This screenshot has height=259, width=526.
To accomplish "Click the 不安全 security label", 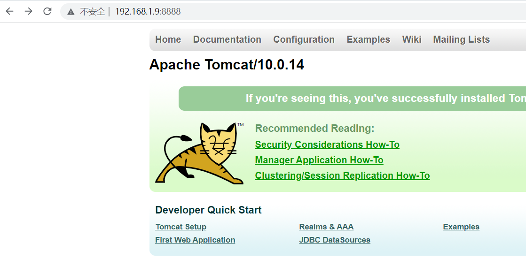I will click(x=93, y=12).
